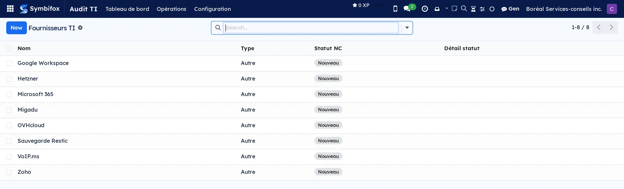Screen dimensions: 624x189
Task: Open the Hetzner record
Action: click(28, 79)
